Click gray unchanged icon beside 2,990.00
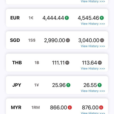 coord(68,40)
